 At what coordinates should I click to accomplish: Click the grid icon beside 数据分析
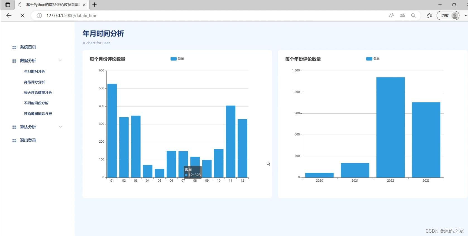14,61
